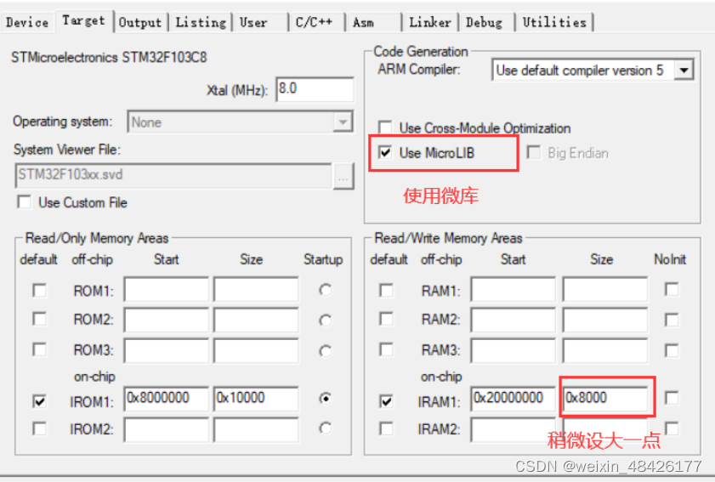Toggle the Big Endian checkbox

pos(534,152)
